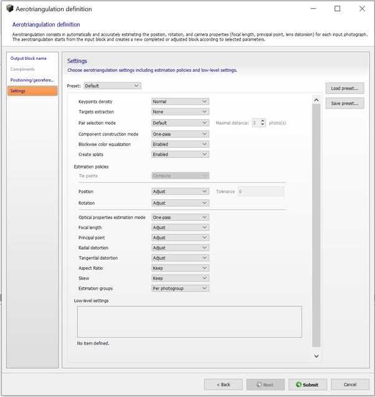Decrease Maximal distance with spinner down arrow
The height and width of the screenshot is (397, 375).
(x=262, y=125)
